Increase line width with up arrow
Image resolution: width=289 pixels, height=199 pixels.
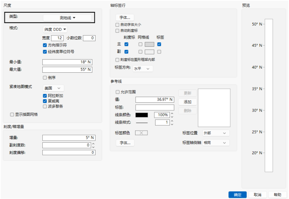pyautogui.click(x=172, y=121)
